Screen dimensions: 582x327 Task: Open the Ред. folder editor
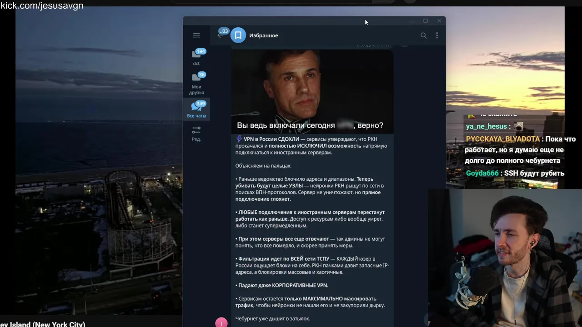click(x=196, y=134)
